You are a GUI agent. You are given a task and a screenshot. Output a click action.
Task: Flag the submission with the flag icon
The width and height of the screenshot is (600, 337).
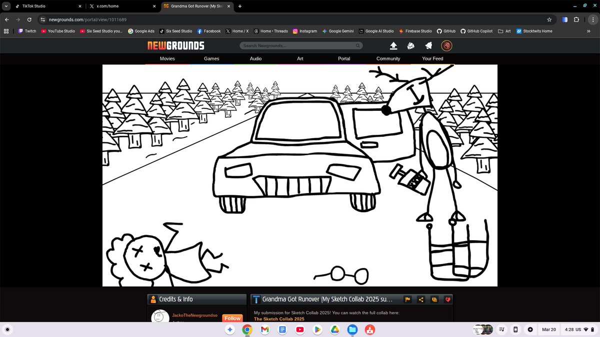click(x=407, y=300)
